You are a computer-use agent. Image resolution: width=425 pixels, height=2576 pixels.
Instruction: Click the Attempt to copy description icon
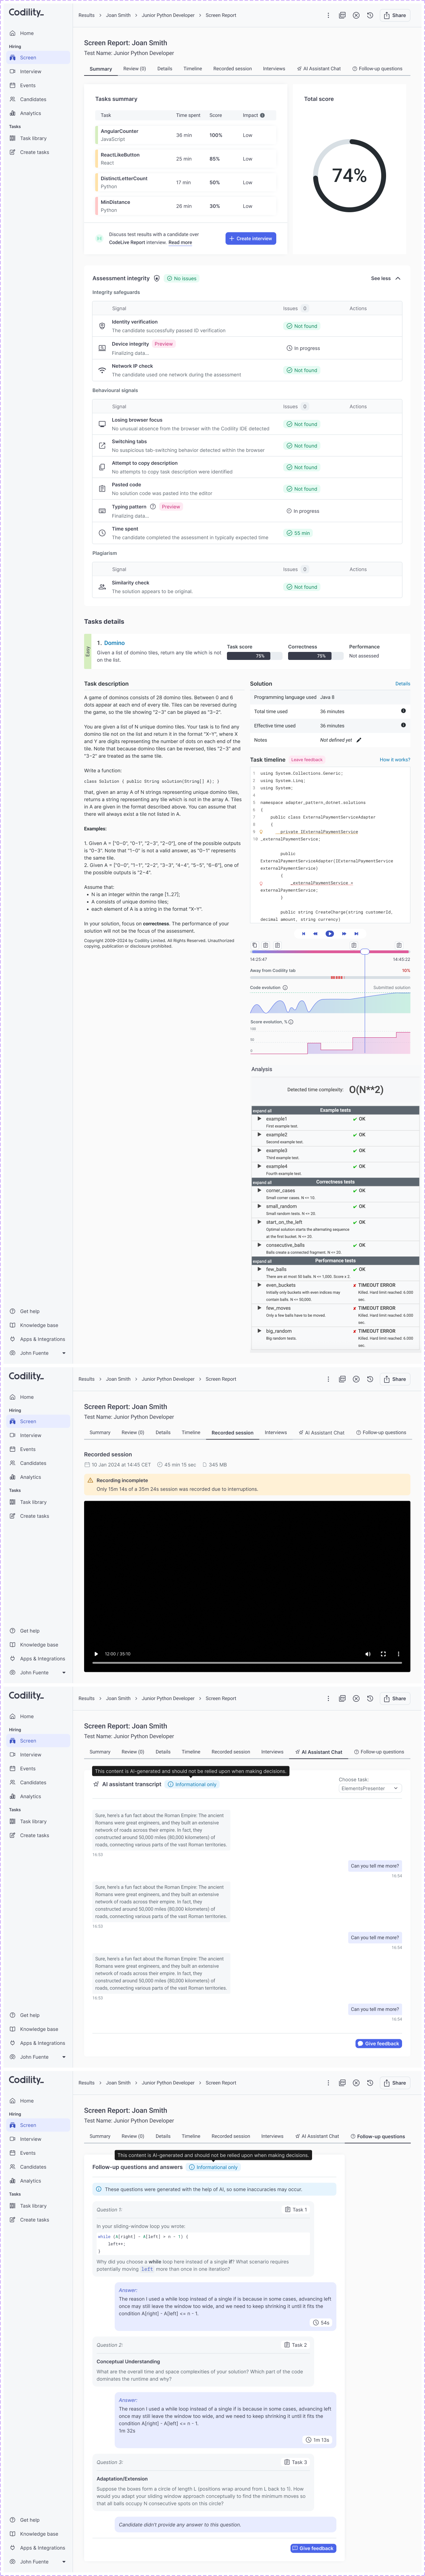tap(102, 467)
